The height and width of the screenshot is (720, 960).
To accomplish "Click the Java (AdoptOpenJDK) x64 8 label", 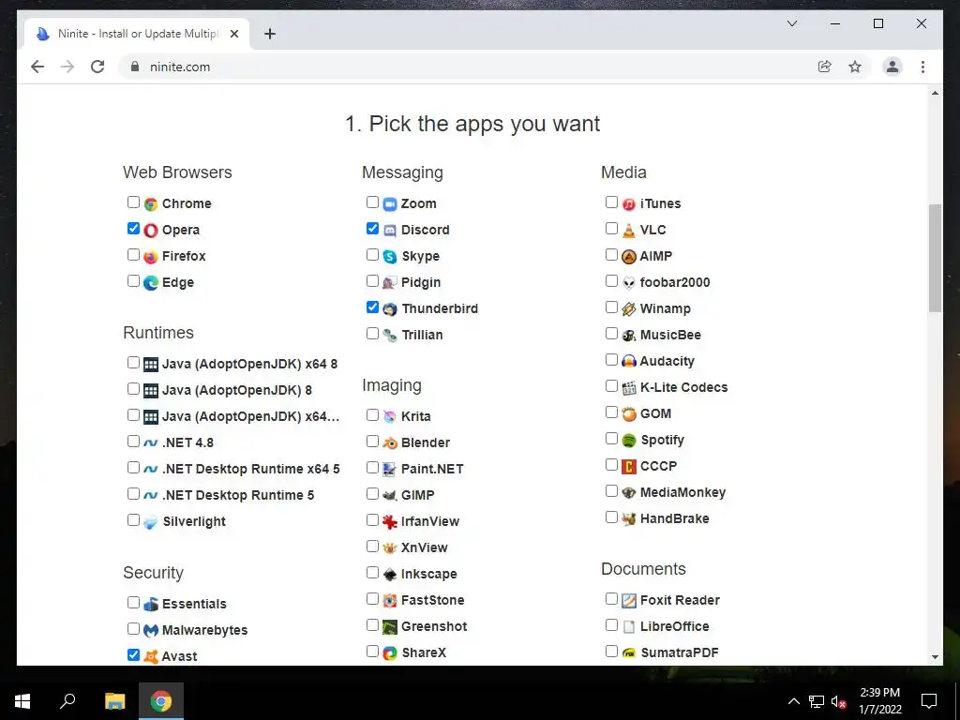I will [x=249, y=364].
